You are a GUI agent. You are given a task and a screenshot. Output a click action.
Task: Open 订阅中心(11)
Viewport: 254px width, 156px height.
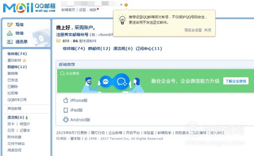coord(149,49)
